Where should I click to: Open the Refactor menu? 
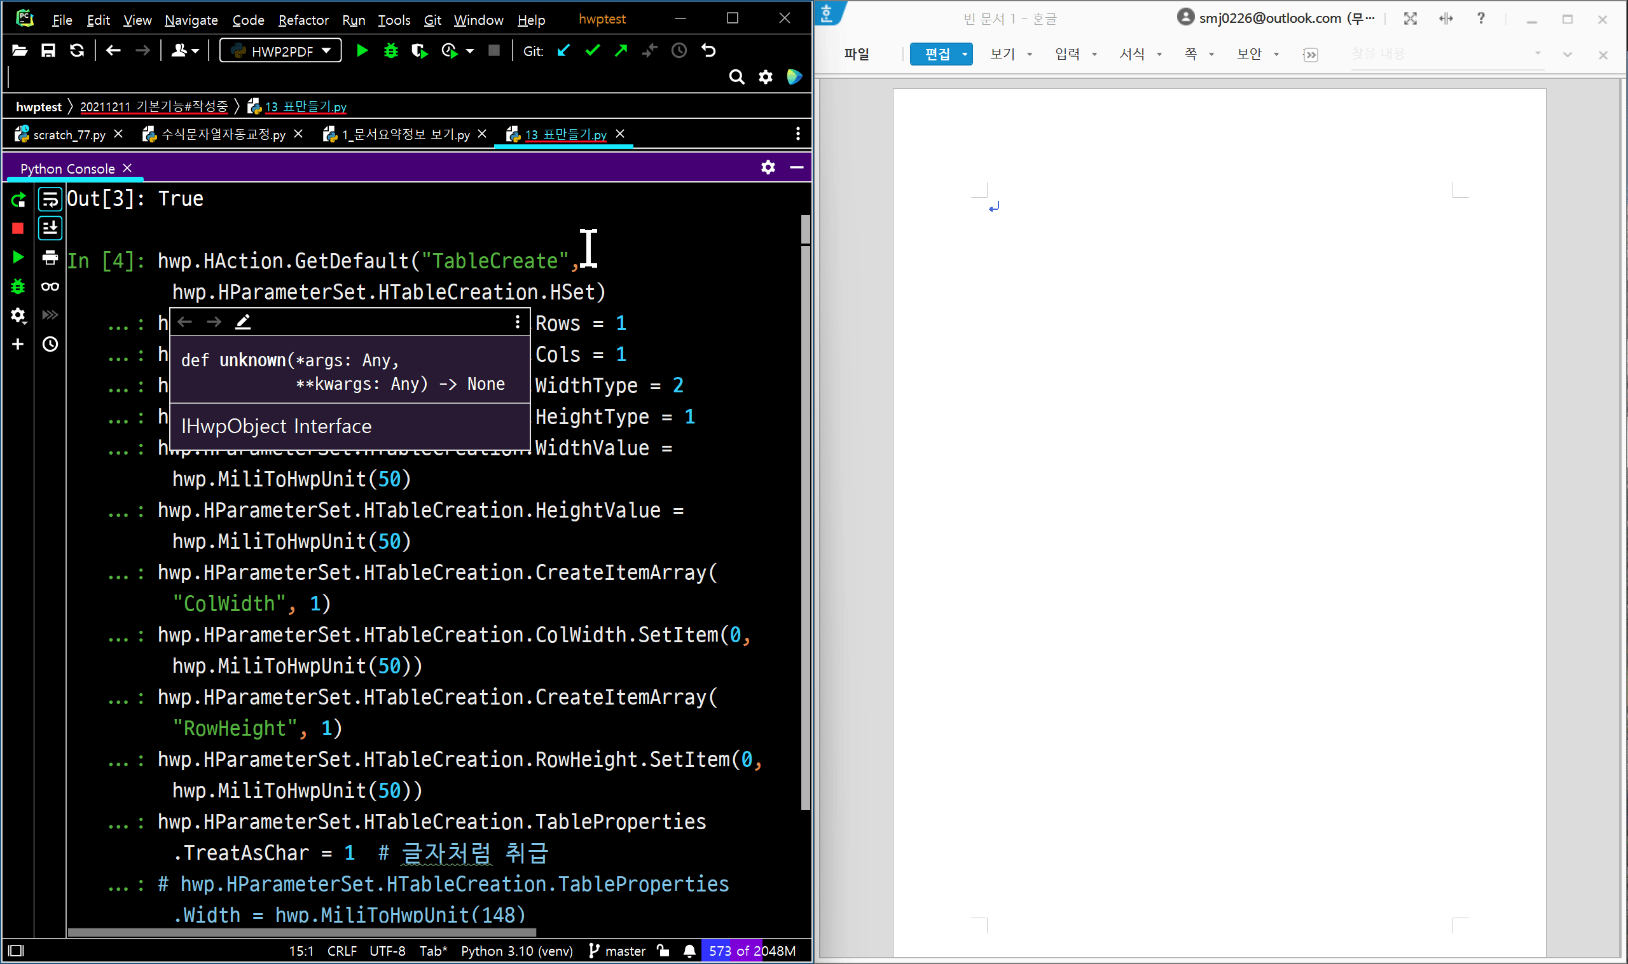point(303,20)
